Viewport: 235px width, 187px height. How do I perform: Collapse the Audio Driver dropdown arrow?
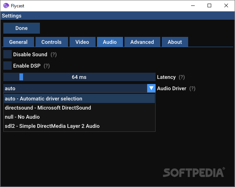coord(151,88)
